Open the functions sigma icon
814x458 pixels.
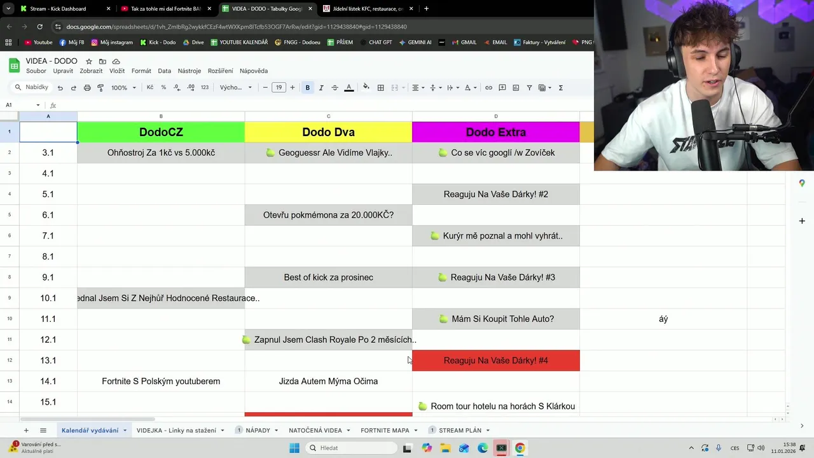561,88
